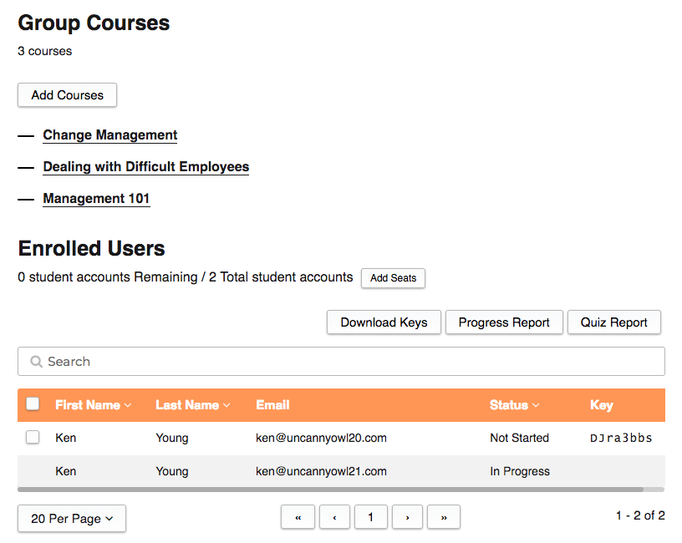Jump to the last page of users
This screenshot has width=682, height=543.
[444, 517]
